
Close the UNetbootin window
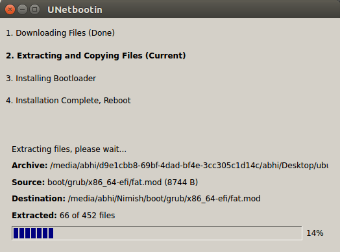click(10, 10)
